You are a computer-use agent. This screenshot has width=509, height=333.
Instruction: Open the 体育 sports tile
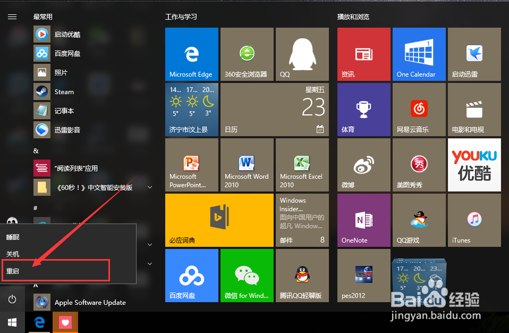pos(364,110)
